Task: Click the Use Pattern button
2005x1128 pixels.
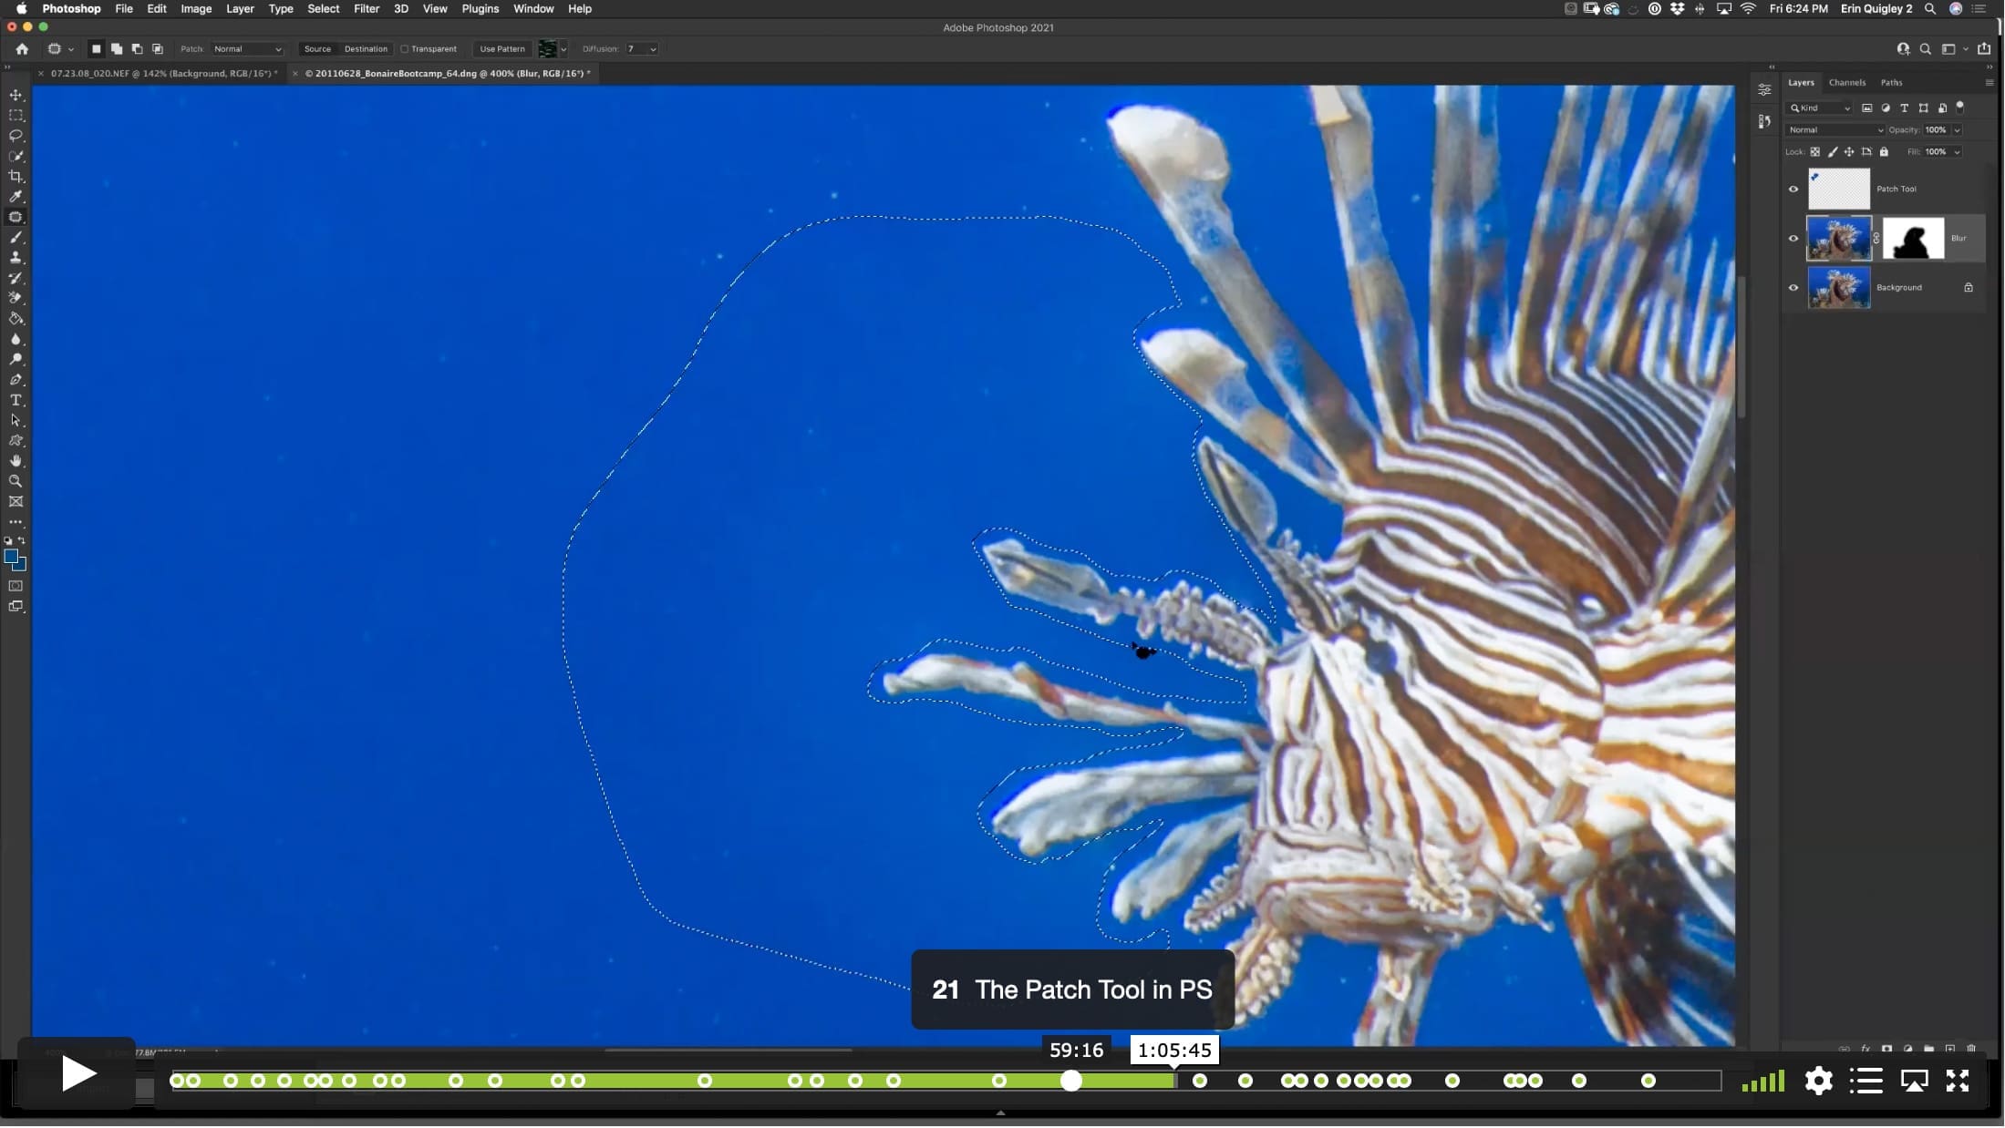Action: (502, 49)
